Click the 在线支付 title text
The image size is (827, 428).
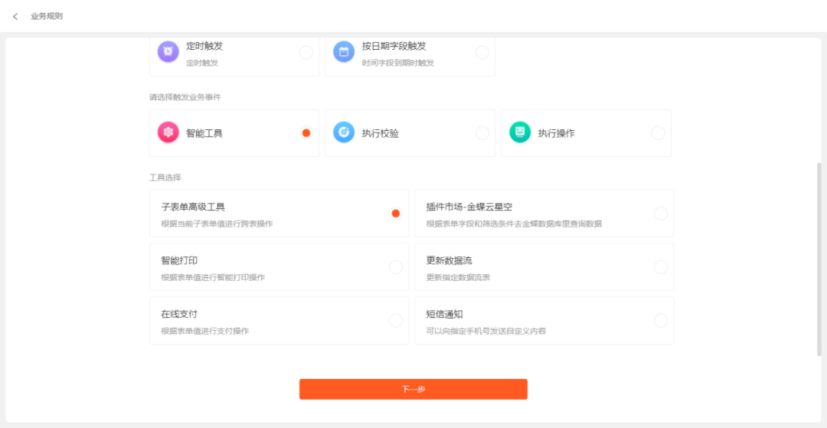click(x=179, y=314)
